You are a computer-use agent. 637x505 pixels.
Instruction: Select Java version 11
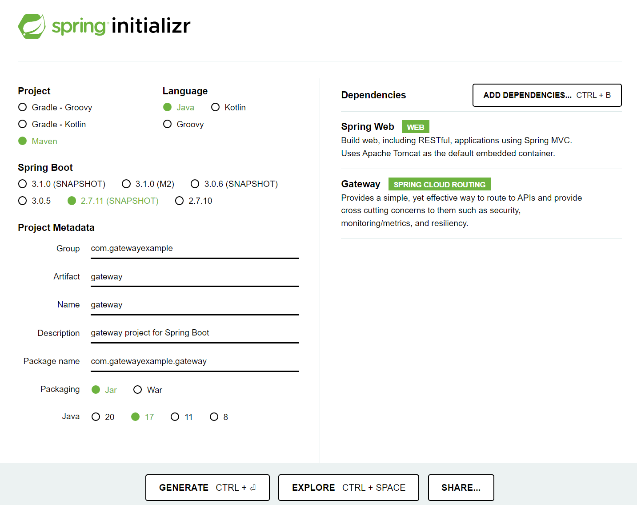click(175, 416)
